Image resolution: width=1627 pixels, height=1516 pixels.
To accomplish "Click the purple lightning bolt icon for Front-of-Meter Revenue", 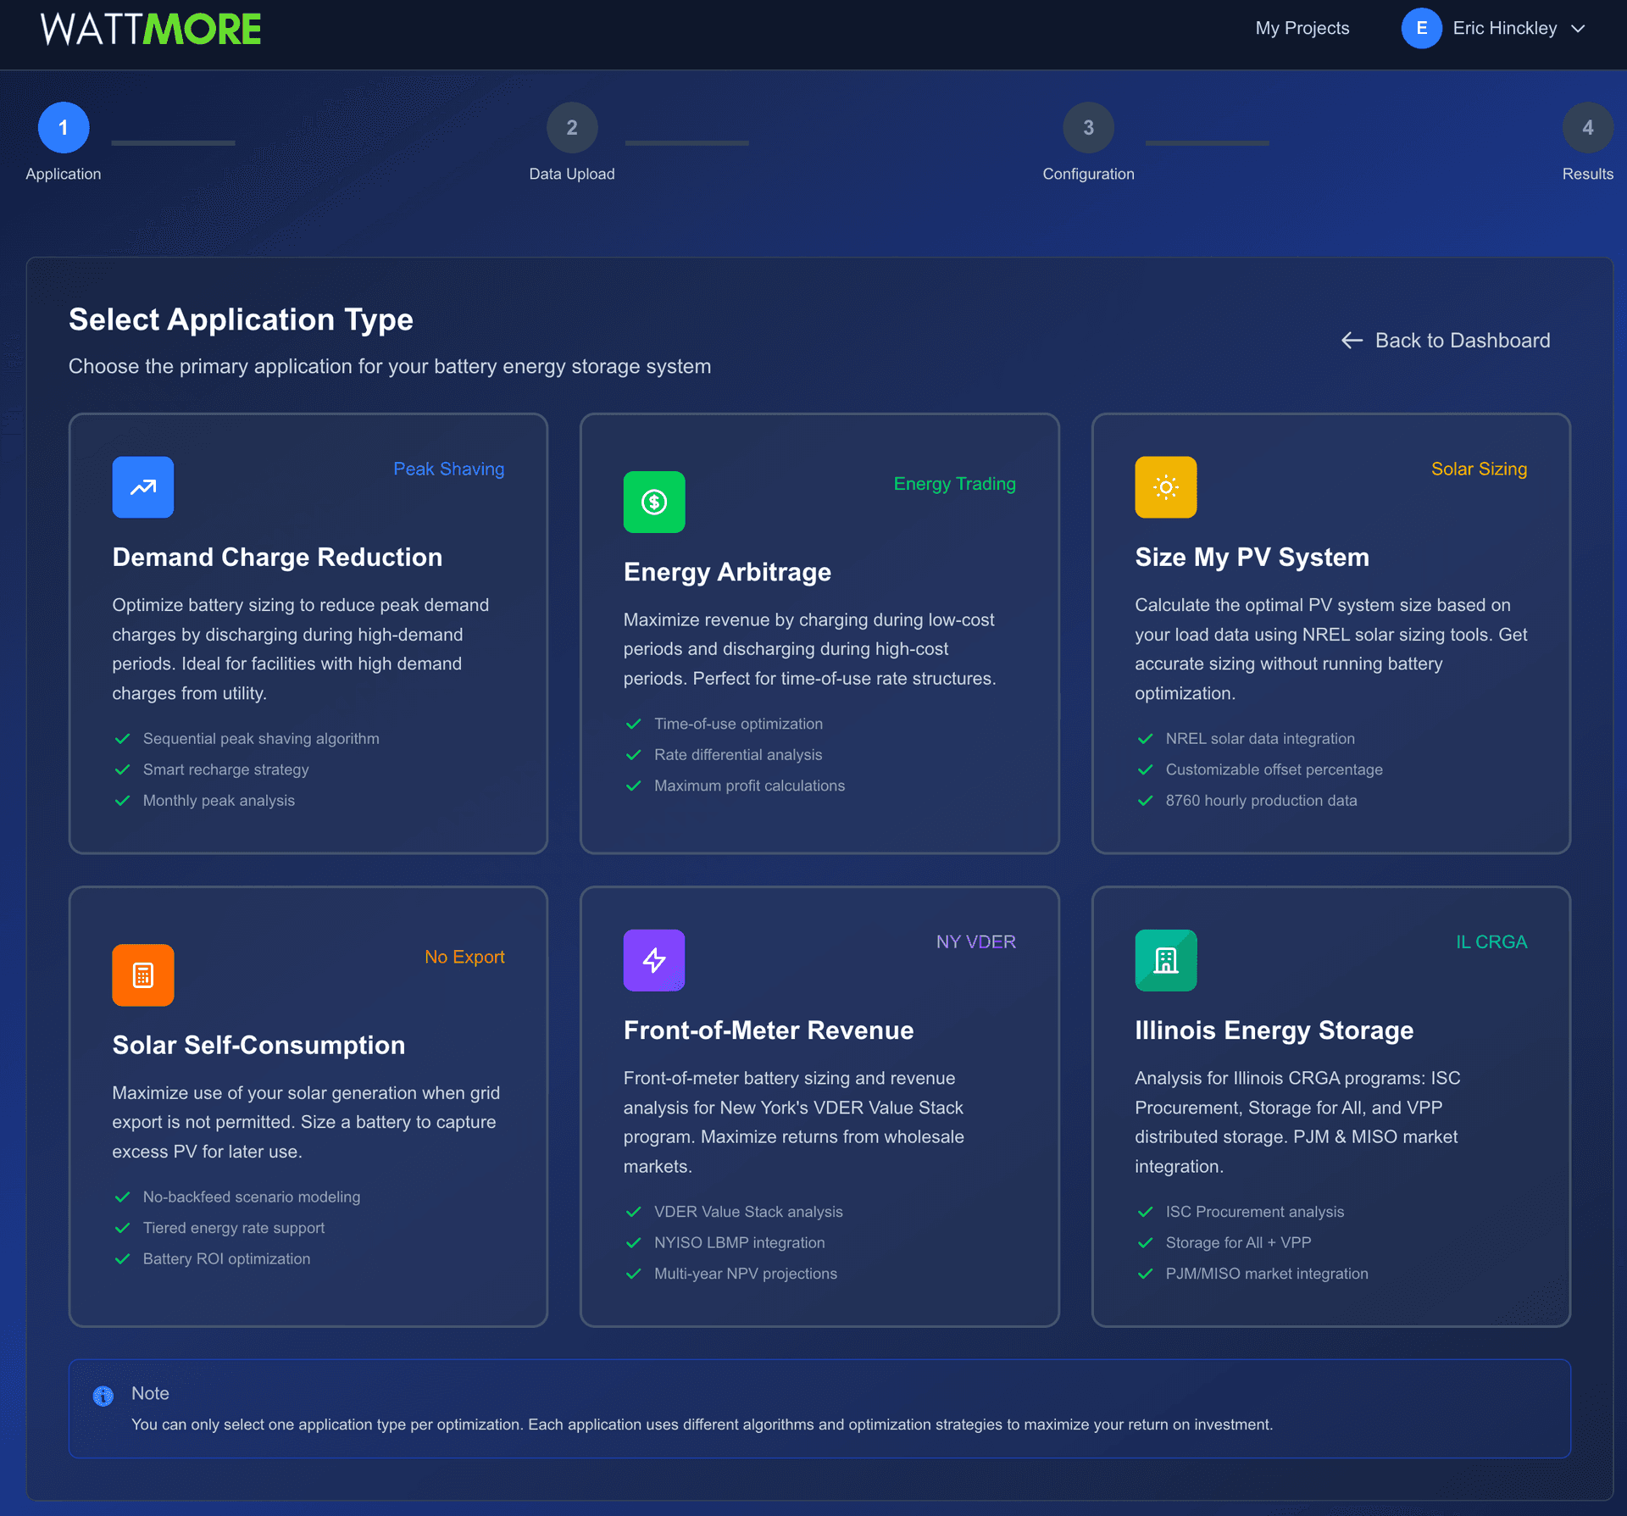I will pyautogui.click(x=653, y=959).
